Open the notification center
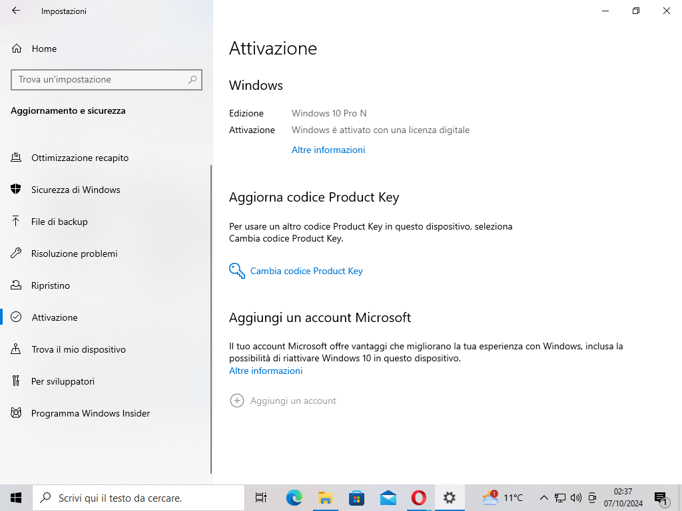The image size is (682, 511). click(x=661, y=498)
